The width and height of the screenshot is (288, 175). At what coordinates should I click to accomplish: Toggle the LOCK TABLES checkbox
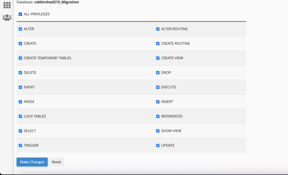point(20,116)
